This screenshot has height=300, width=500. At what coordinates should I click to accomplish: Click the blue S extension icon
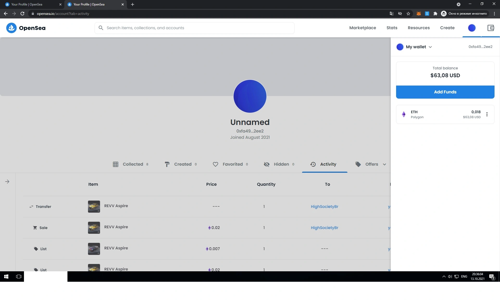pos(427,14)
